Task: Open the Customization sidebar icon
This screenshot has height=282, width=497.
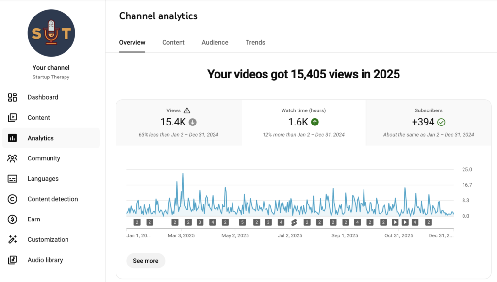Action: (13, 239)
